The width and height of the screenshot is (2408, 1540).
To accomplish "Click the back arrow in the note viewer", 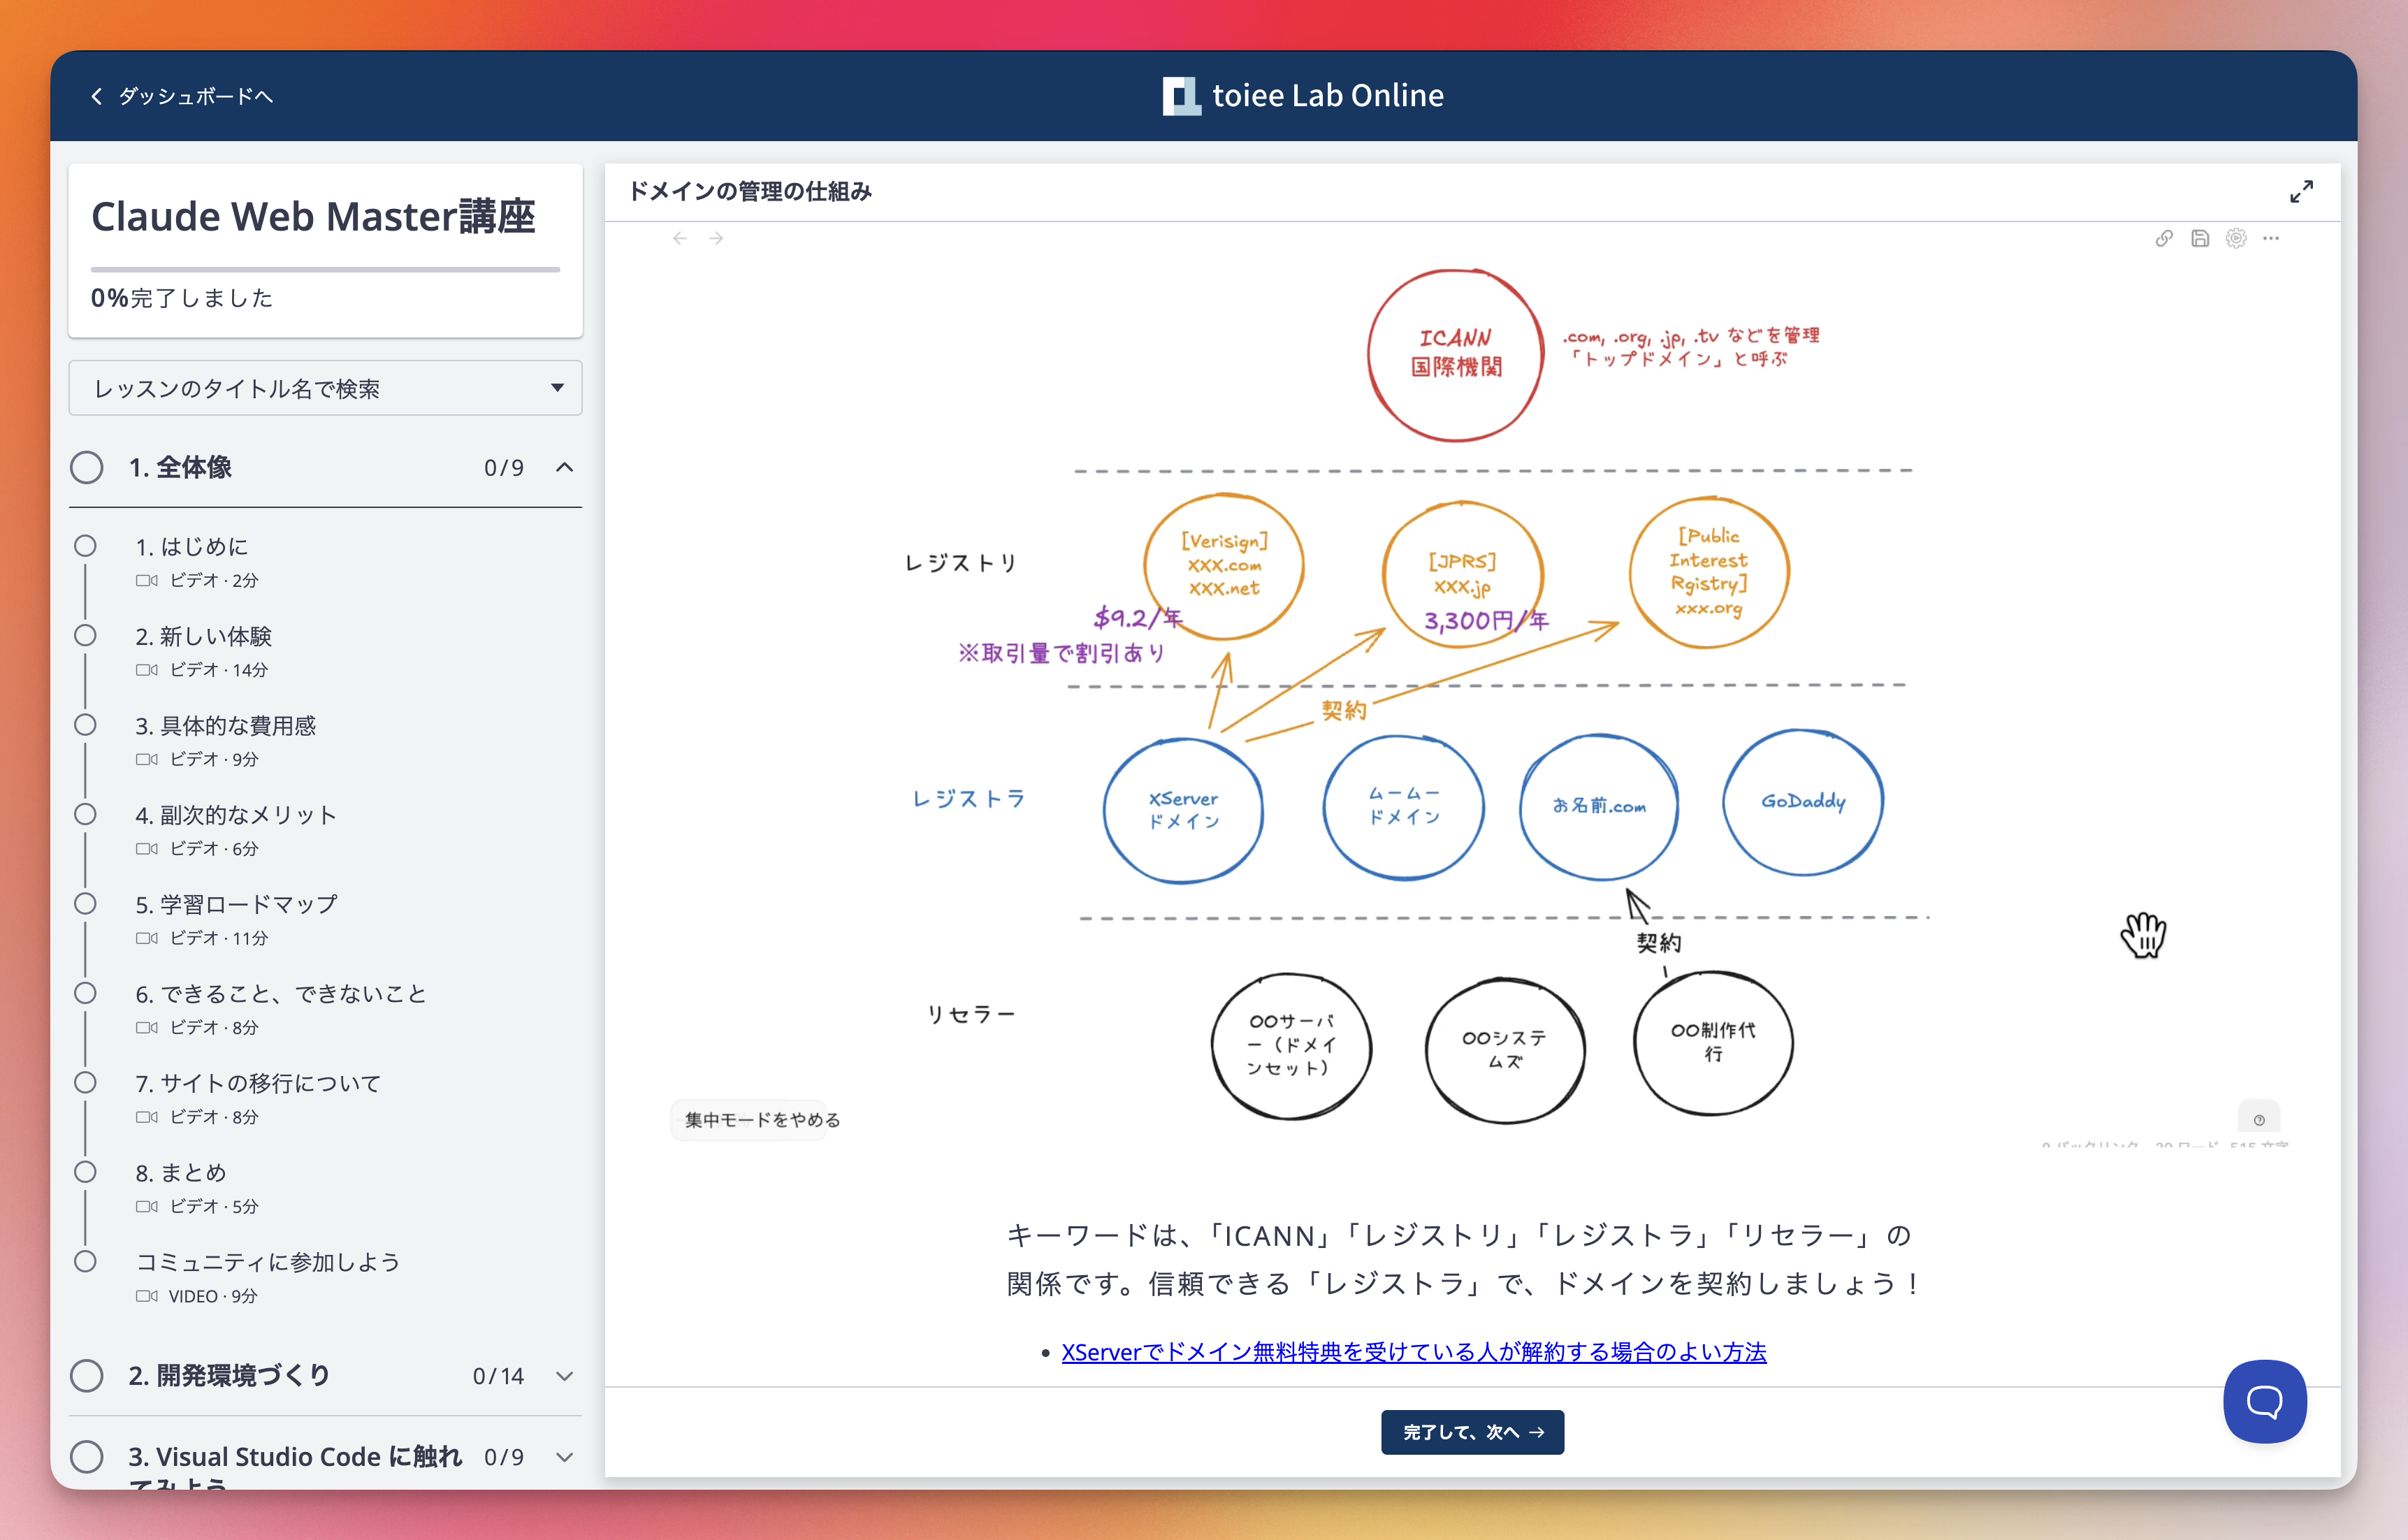I will tap(680, 238).
